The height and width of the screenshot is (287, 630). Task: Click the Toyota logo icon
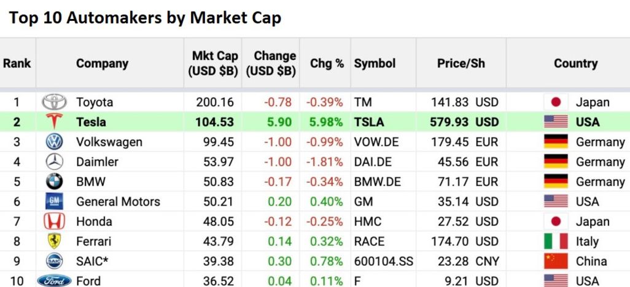tap(54, 102)
